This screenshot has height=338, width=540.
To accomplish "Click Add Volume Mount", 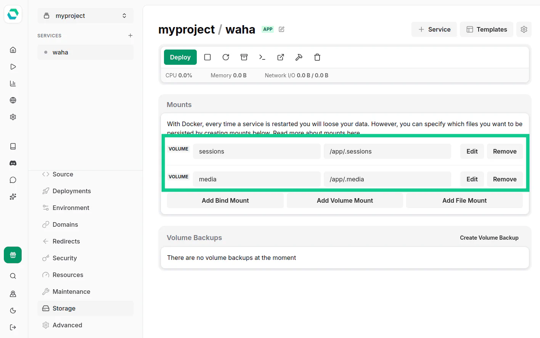I will click(x=345, y=200).
